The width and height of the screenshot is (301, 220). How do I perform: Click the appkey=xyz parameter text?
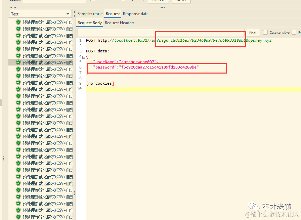pyautogui.click(x=260, y=40)
